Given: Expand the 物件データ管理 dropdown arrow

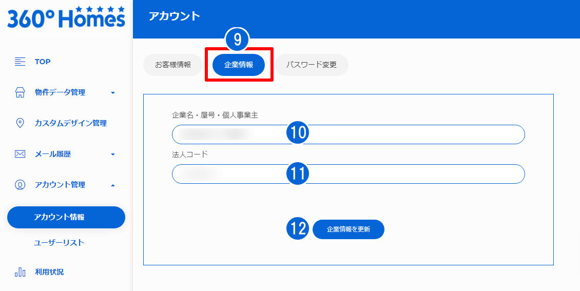Looking at the screenshot, I should [113, 93].
